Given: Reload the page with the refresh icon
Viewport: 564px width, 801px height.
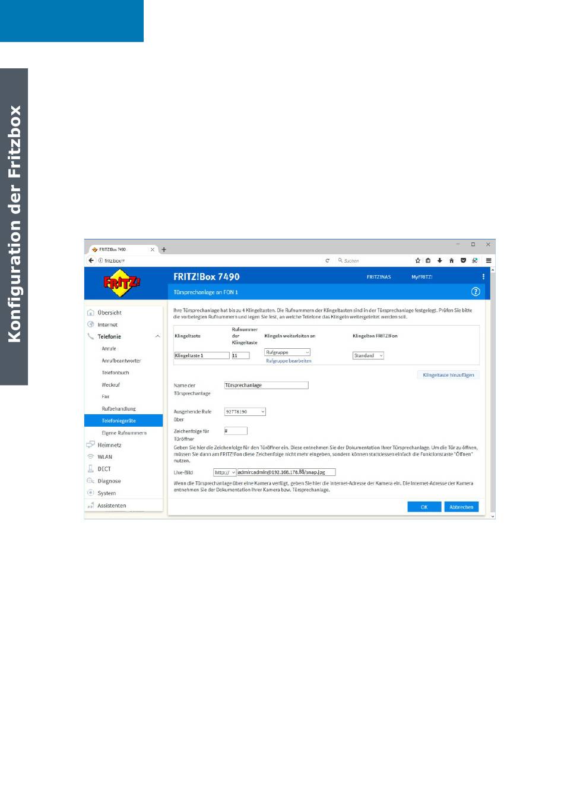Looking at the screenshot, I should [327, 260].
